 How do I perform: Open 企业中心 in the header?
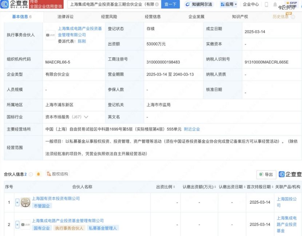point(251,4)
